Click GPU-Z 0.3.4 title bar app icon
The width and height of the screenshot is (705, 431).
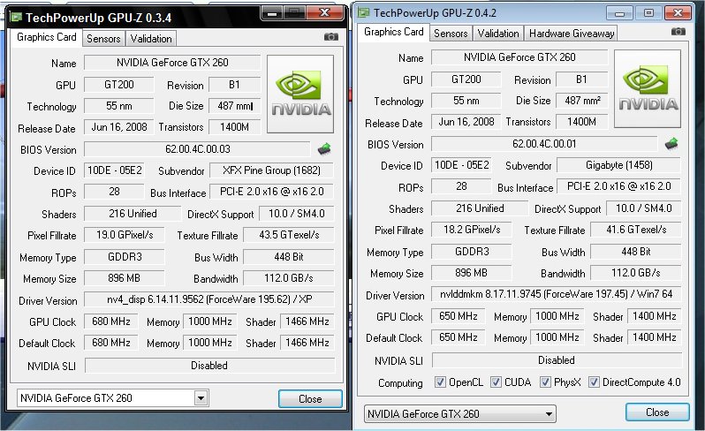pyautogui.click(x=16, y=17)
